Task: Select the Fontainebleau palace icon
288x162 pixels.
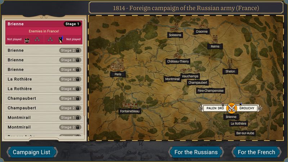Action: point(130,105)
